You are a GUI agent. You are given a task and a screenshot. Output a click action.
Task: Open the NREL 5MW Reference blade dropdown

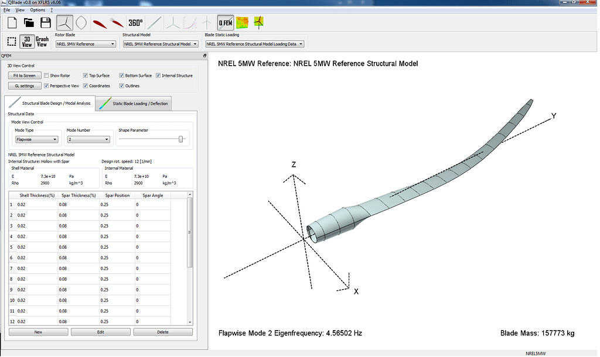pyautogui.click(x=86, y=43)
